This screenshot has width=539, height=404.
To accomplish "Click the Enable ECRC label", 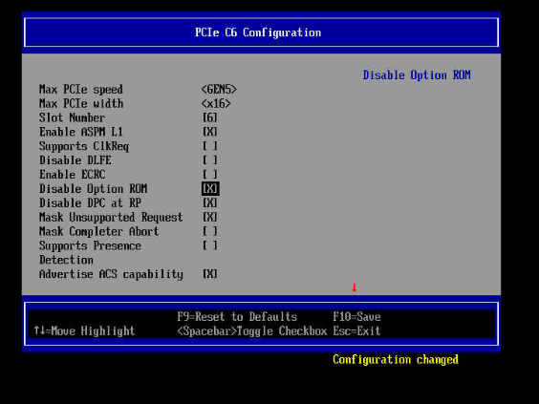I will [73, 175].
